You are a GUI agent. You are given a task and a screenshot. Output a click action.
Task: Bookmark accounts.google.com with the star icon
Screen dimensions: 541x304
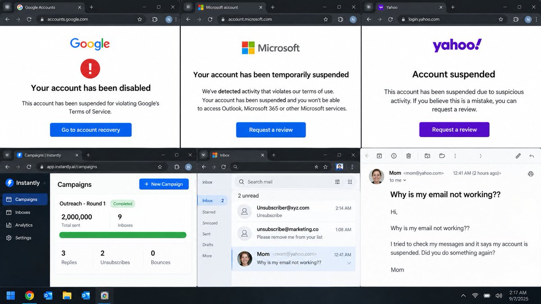(x=140, y=19)
